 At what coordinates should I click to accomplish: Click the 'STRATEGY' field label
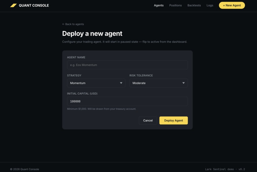[x=74, y=75]
